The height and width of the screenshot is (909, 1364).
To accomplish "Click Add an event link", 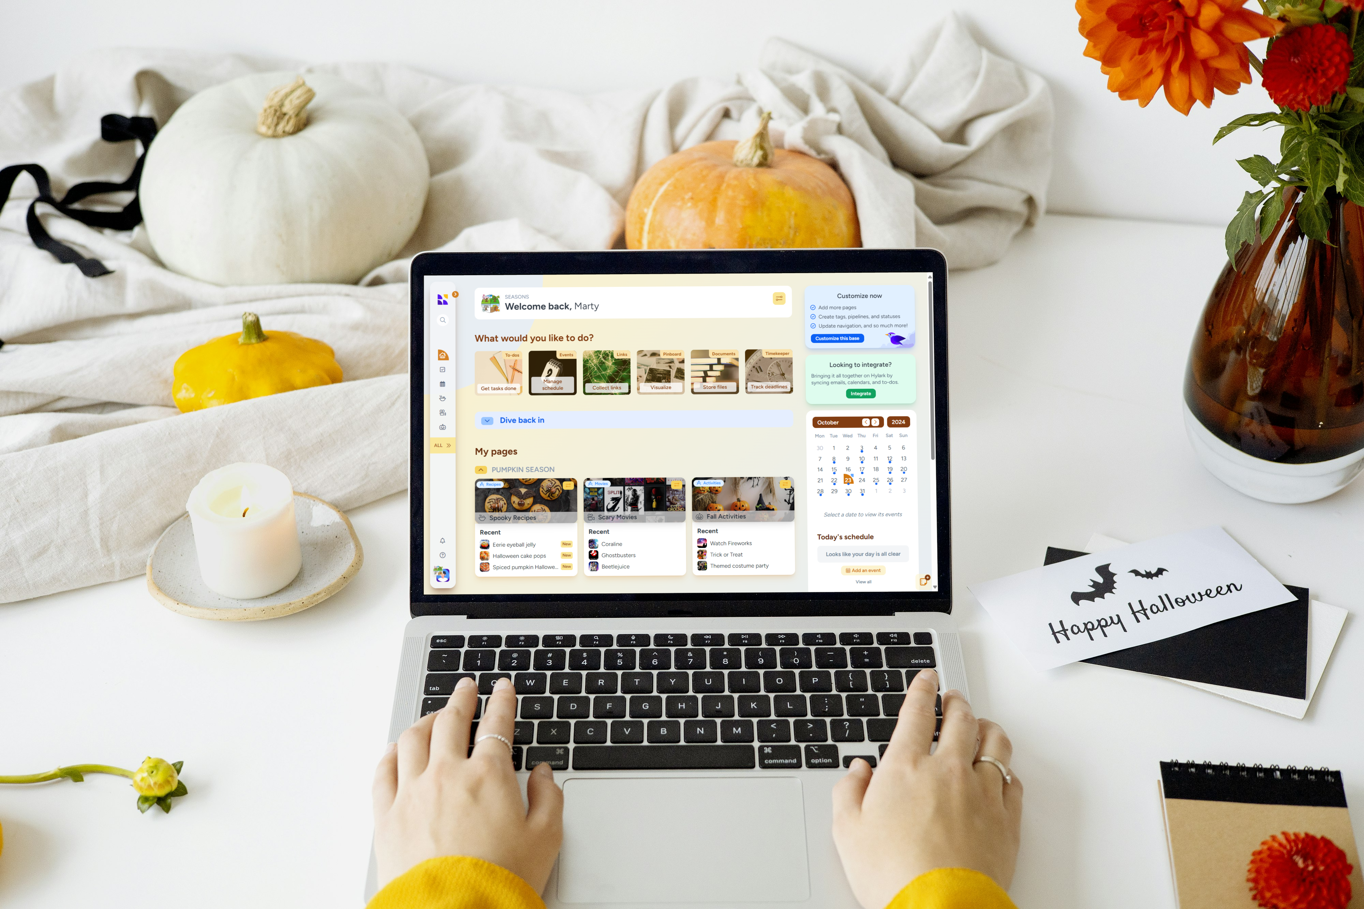I will [x=863, y=566].
